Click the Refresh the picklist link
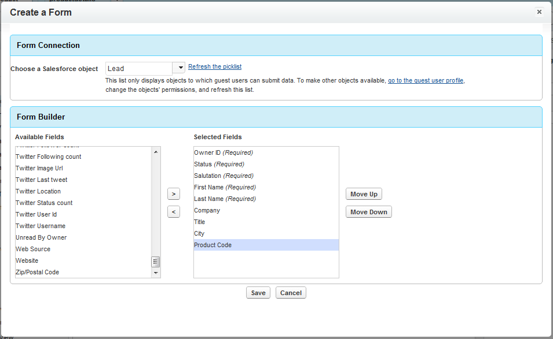Screen dimensions: 553x339 point(215,67)
